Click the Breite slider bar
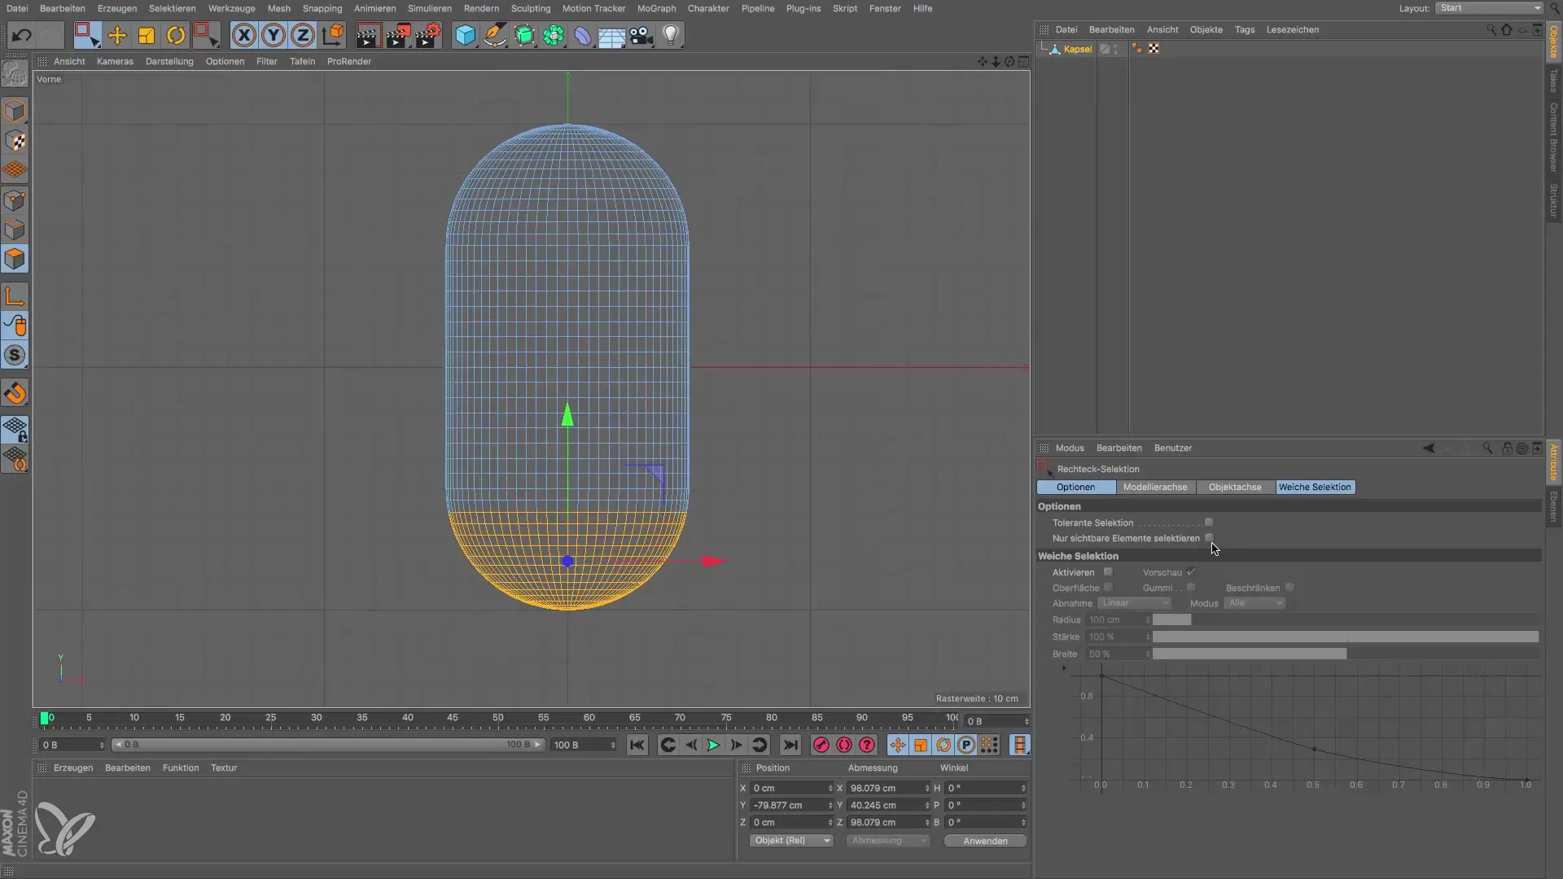This screenshot has height=879, width=1563. tap(1346, 654)
